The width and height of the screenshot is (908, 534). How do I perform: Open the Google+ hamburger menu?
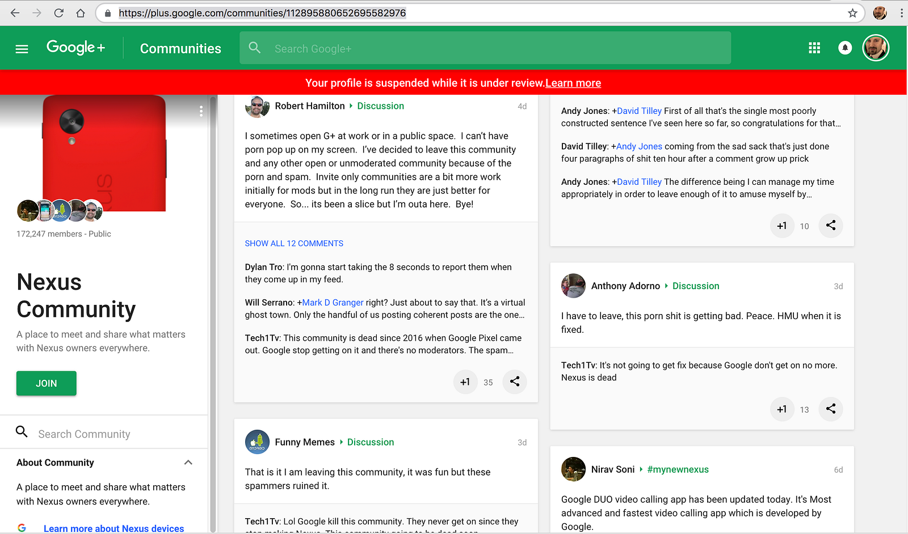[x=22, y=49]
